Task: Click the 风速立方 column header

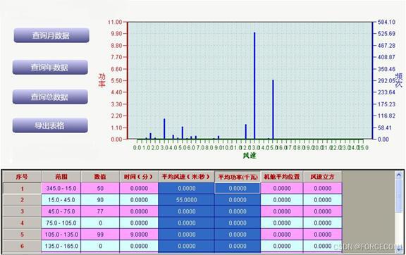Action: click(x=323, y=177)
